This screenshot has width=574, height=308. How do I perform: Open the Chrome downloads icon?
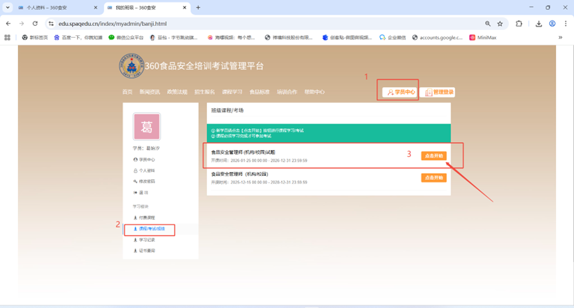[x=538, y=23]
